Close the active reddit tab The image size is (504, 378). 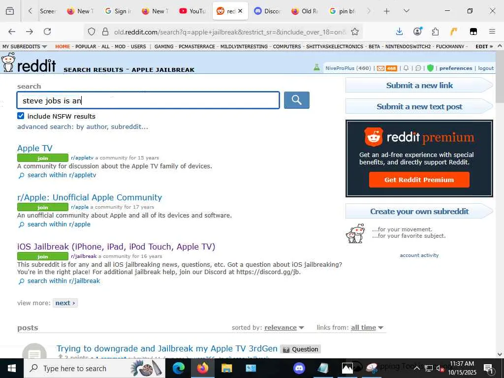[240, 11]
